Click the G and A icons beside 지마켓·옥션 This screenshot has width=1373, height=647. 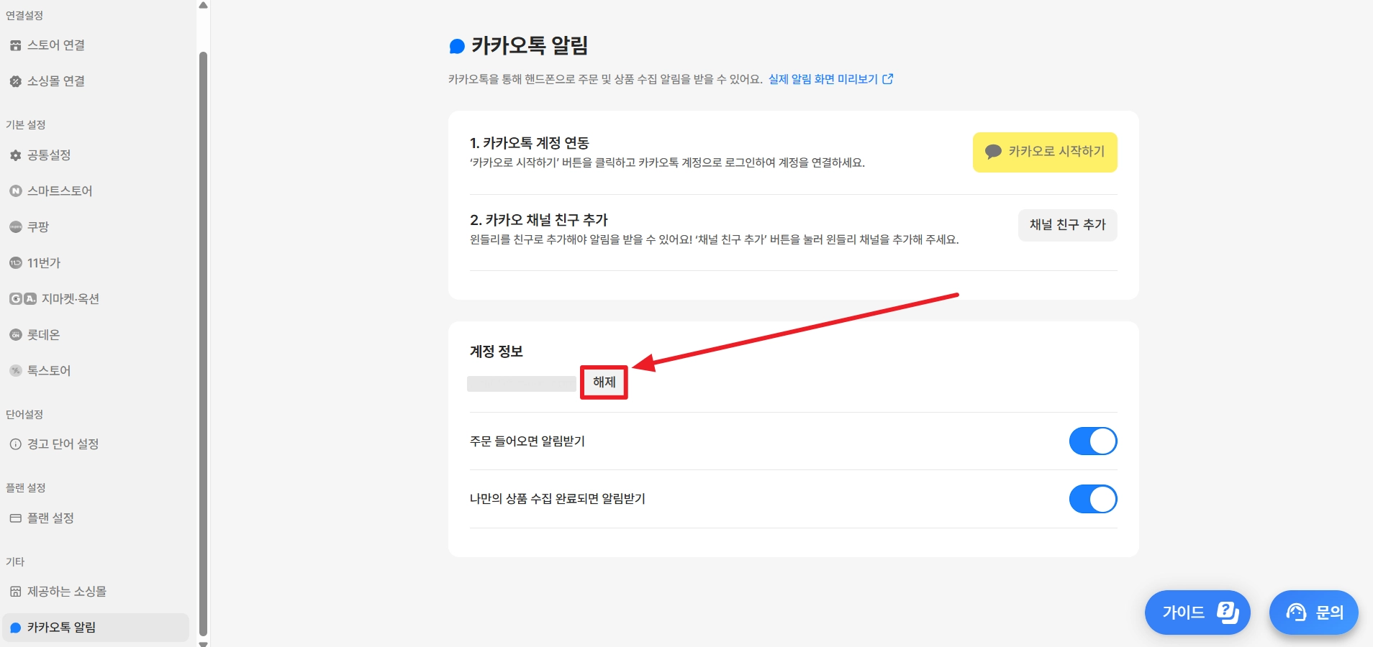coord(22,299)
